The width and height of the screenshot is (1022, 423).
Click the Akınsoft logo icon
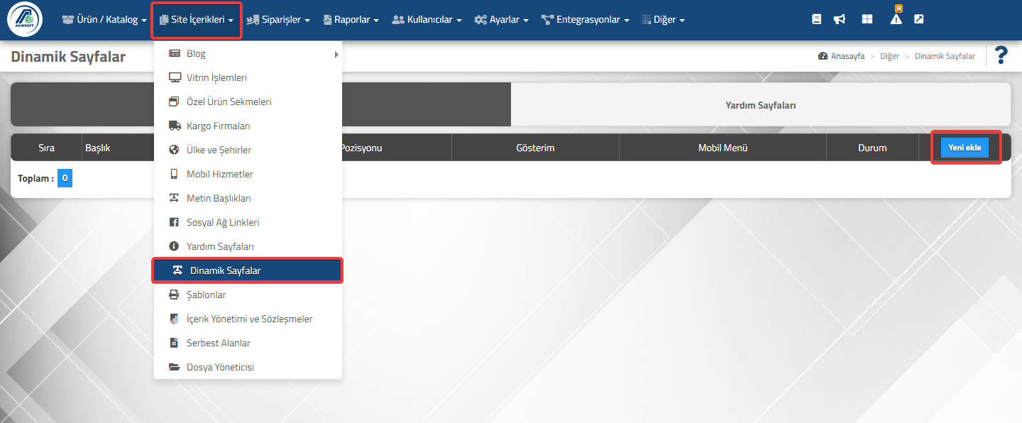pos(25,19)
